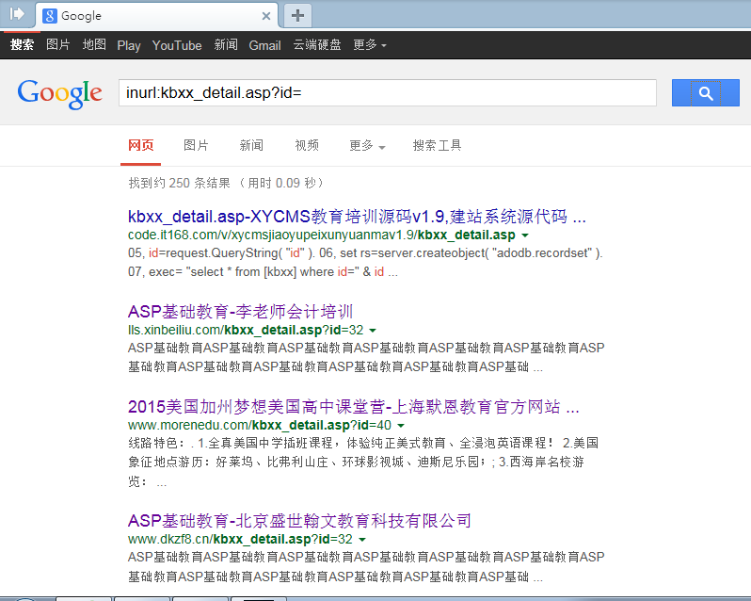The image size is (751, 601).
Task: Click the Google logo
Action: coord(60,93)
